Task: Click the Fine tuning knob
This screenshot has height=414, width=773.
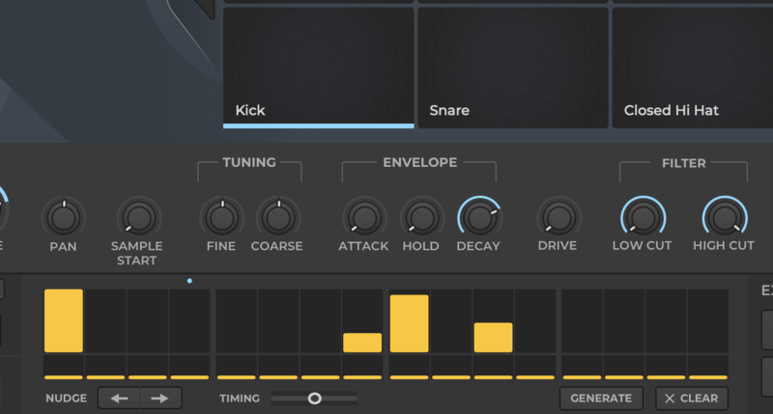Action: pos(221,216)
